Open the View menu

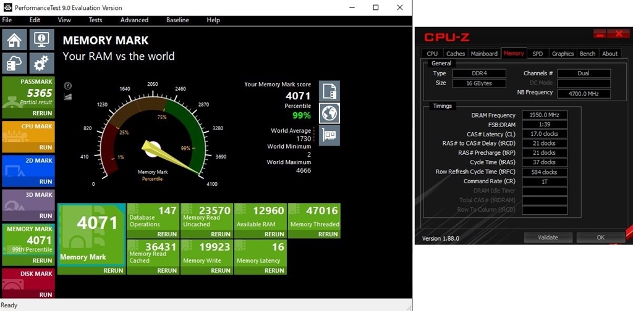(x=64, y=20)
